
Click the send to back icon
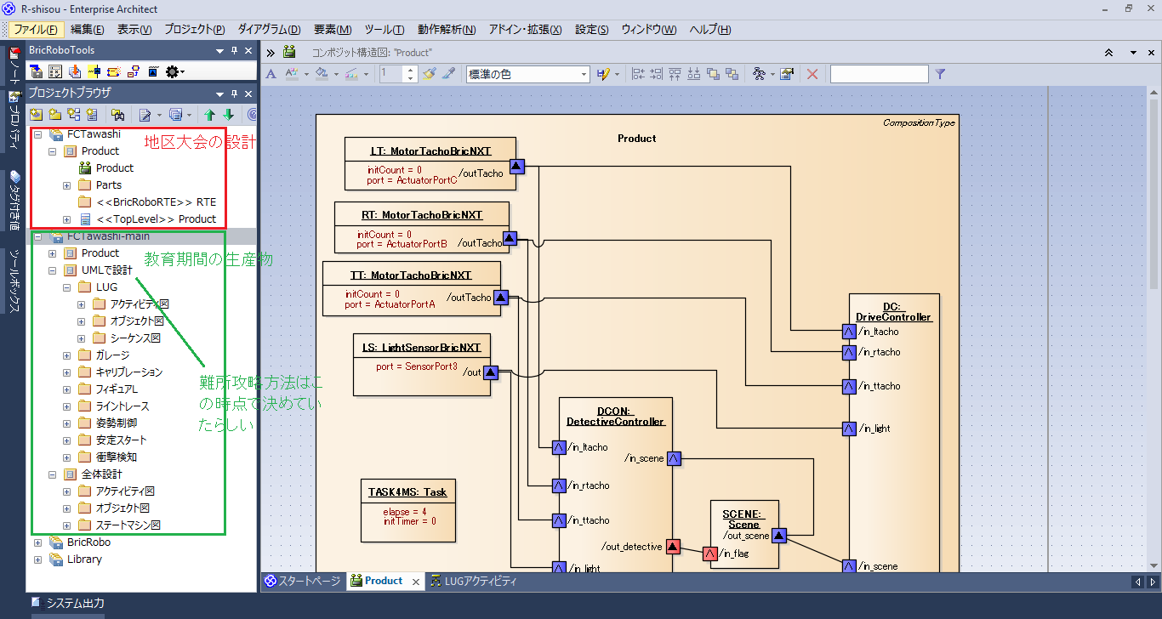(x=732, y=74)
